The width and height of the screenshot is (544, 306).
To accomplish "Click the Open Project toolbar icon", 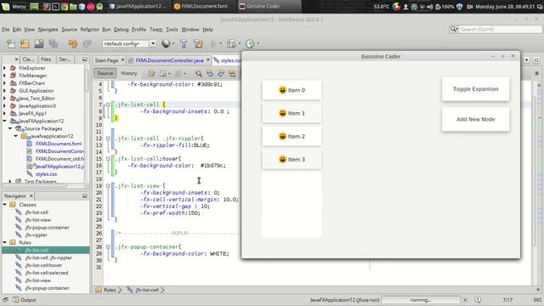I will pos(39,43).
